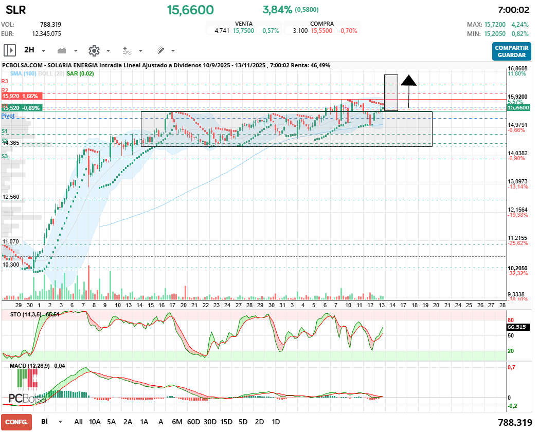Image resolution: width=539 pixels, height=433 pixels.
Task: Click the sidebar panel toggle icon
Action: click(10, 50)
